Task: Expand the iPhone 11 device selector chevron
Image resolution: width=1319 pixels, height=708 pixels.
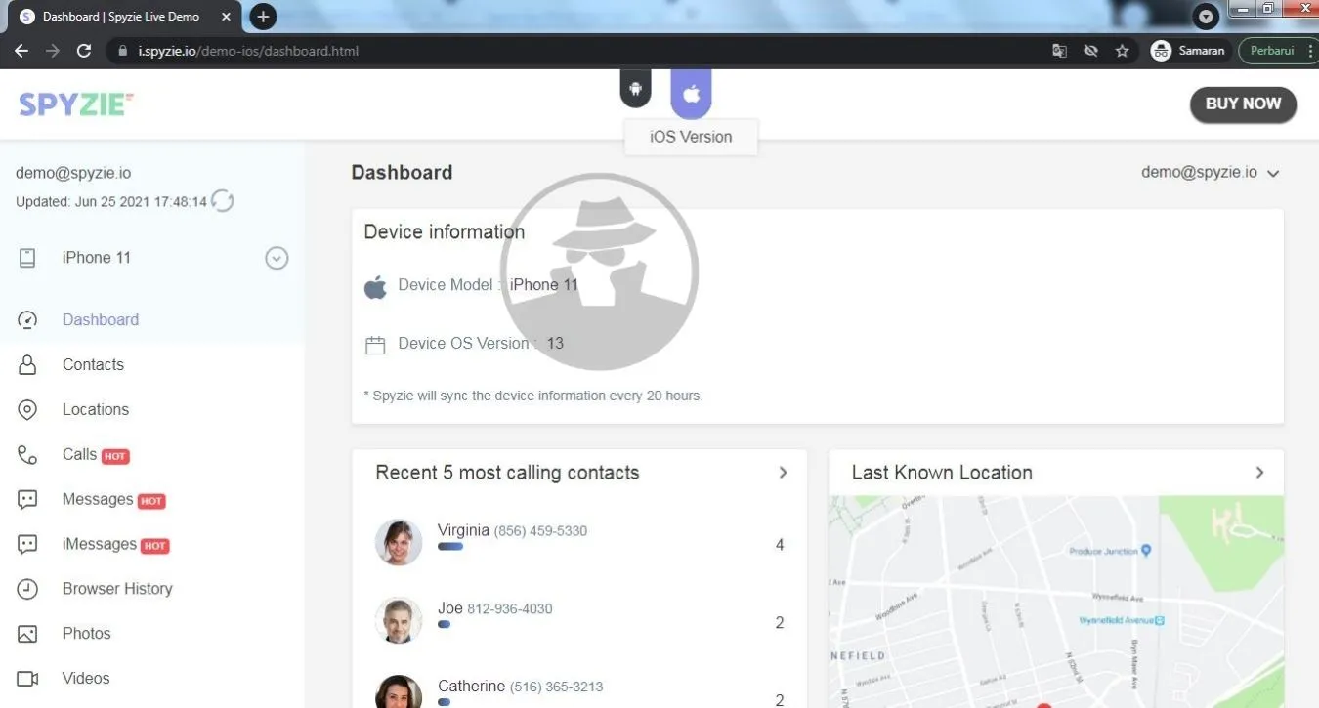Action: click(277, 258)
